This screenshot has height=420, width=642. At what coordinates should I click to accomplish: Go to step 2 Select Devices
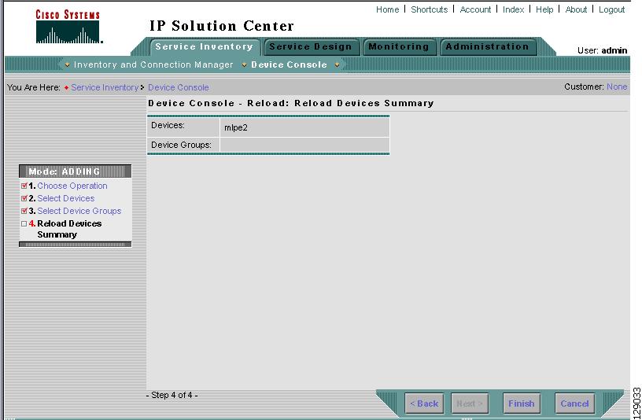(x=65, y=198)
